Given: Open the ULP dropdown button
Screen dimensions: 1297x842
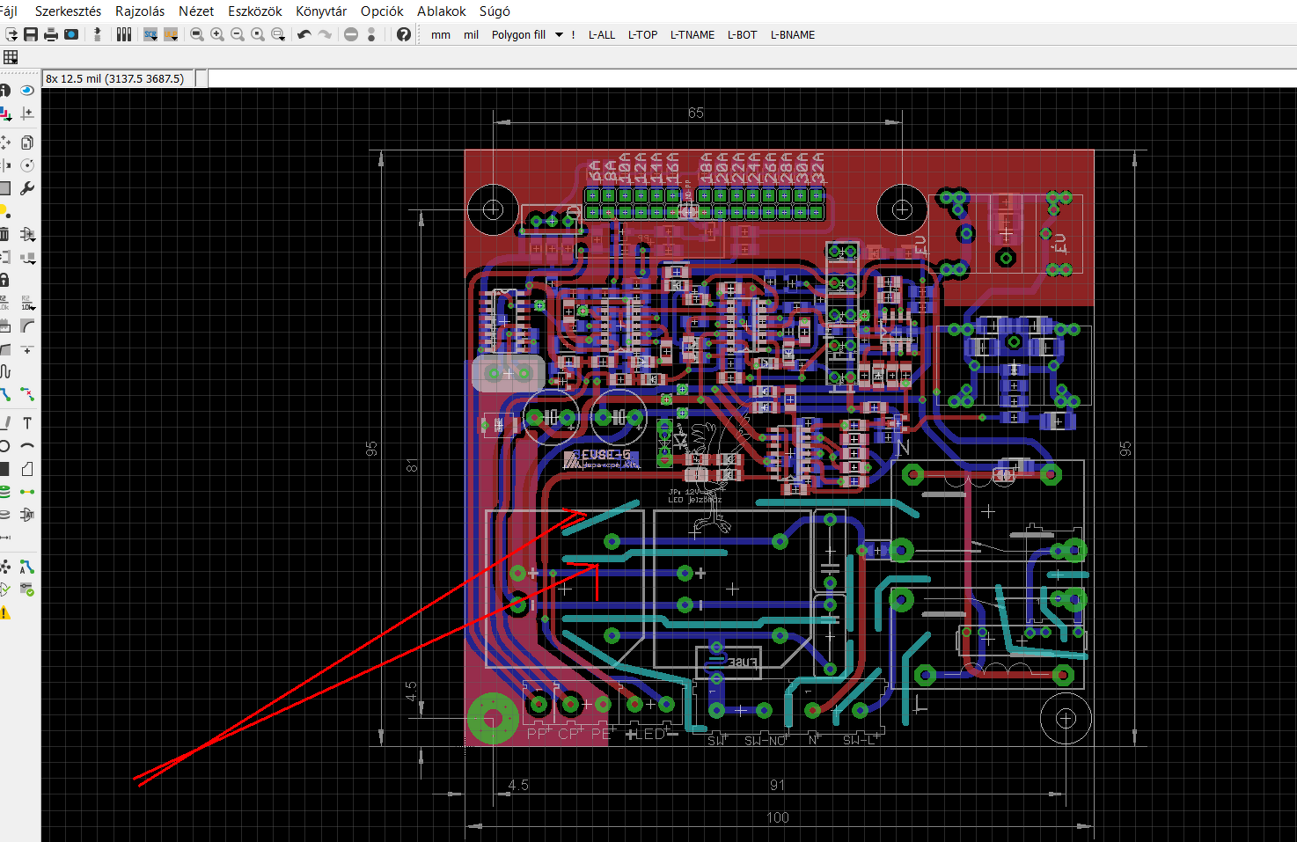Looking at the screenshot, I should coord(172,34).
